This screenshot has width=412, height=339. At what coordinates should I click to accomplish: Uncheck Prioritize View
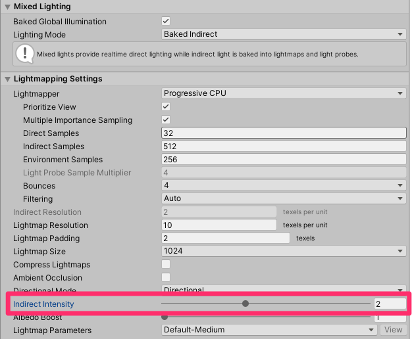click(x=166, y=106)
